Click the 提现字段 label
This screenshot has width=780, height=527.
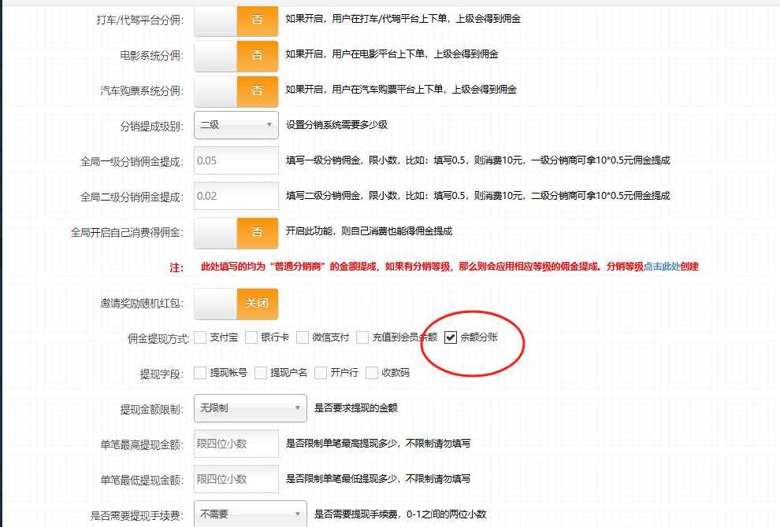pyautogui.click(x=162, y=374)
